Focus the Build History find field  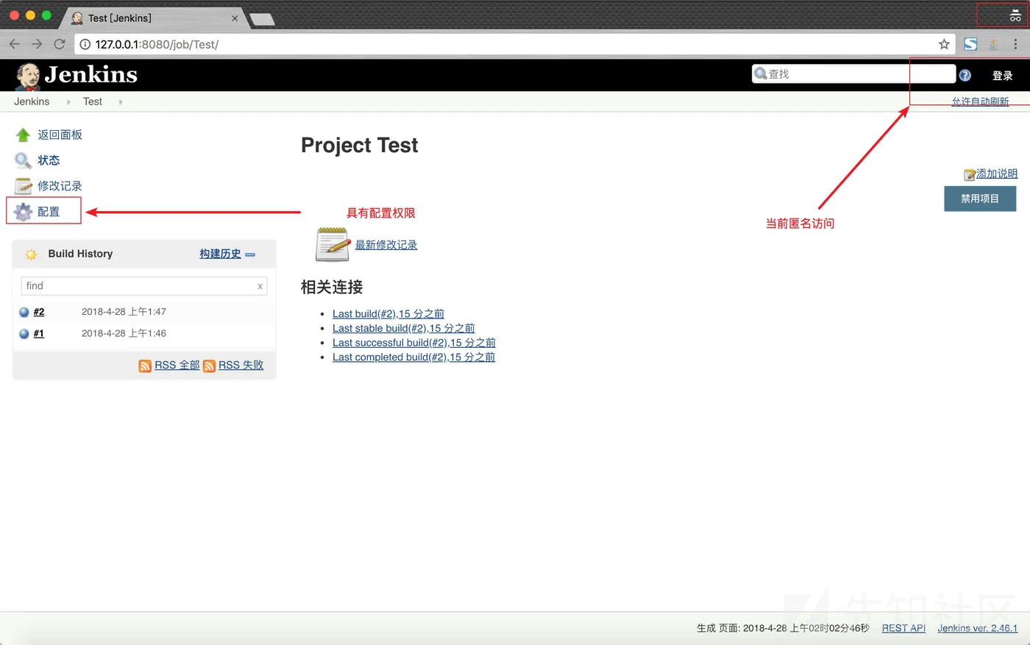144,286
